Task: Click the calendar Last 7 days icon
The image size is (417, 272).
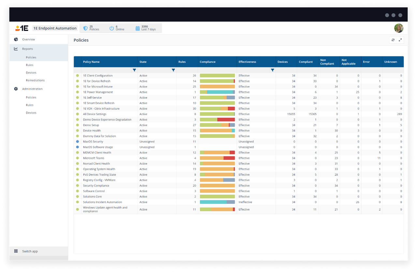Action: (x=137, y=28)
